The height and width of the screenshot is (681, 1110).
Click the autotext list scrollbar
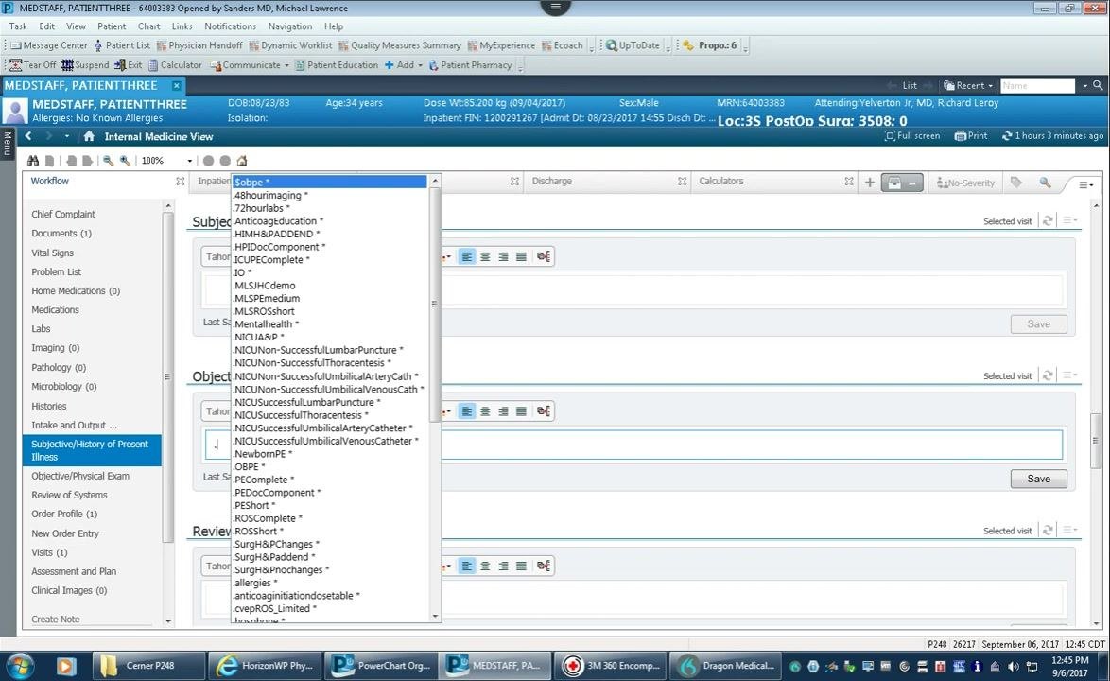coord(435,305)
